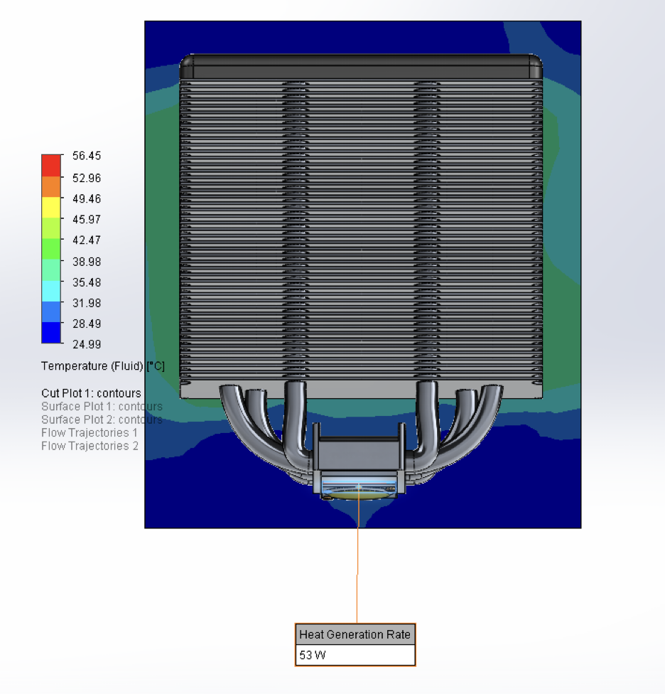Select the Cut Plot 1: contours legend entry
The image size is (665, 694).
[x=91, y=393]
